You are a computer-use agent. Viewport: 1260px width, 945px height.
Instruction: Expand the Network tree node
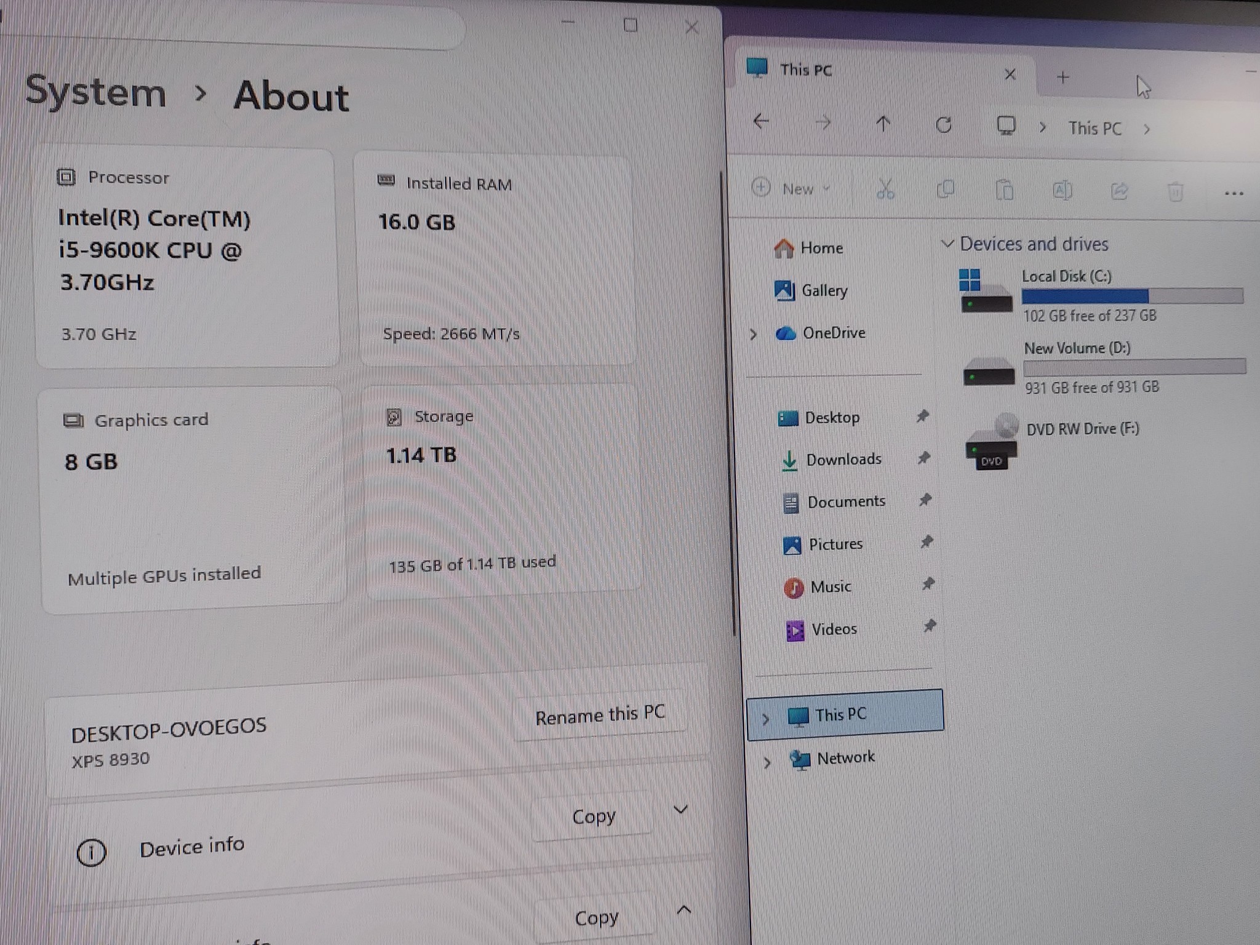[767, 763]
